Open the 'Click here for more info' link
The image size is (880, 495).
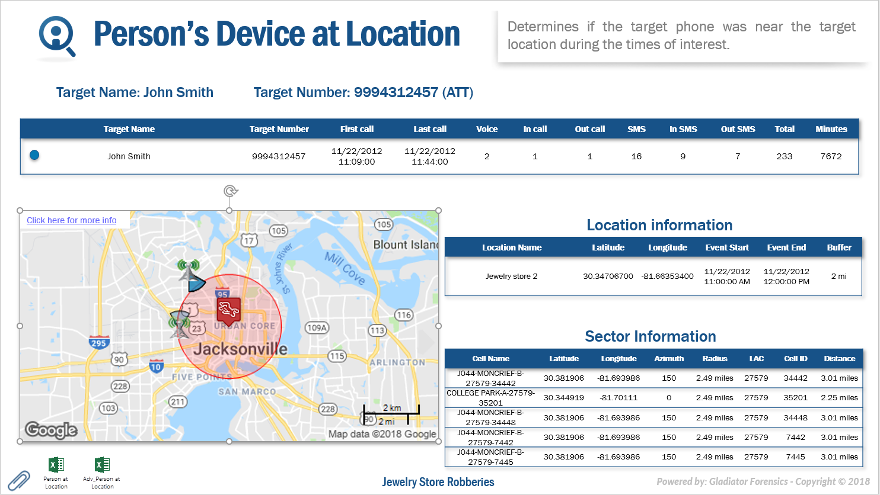coord(72,220)
